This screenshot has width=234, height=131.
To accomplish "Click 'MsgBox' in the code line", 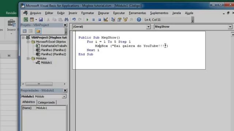I will (102, 46).
